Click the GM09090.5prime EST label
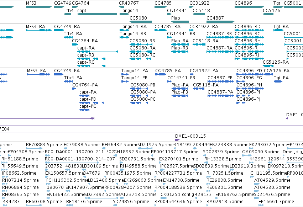 coord(261,152)
